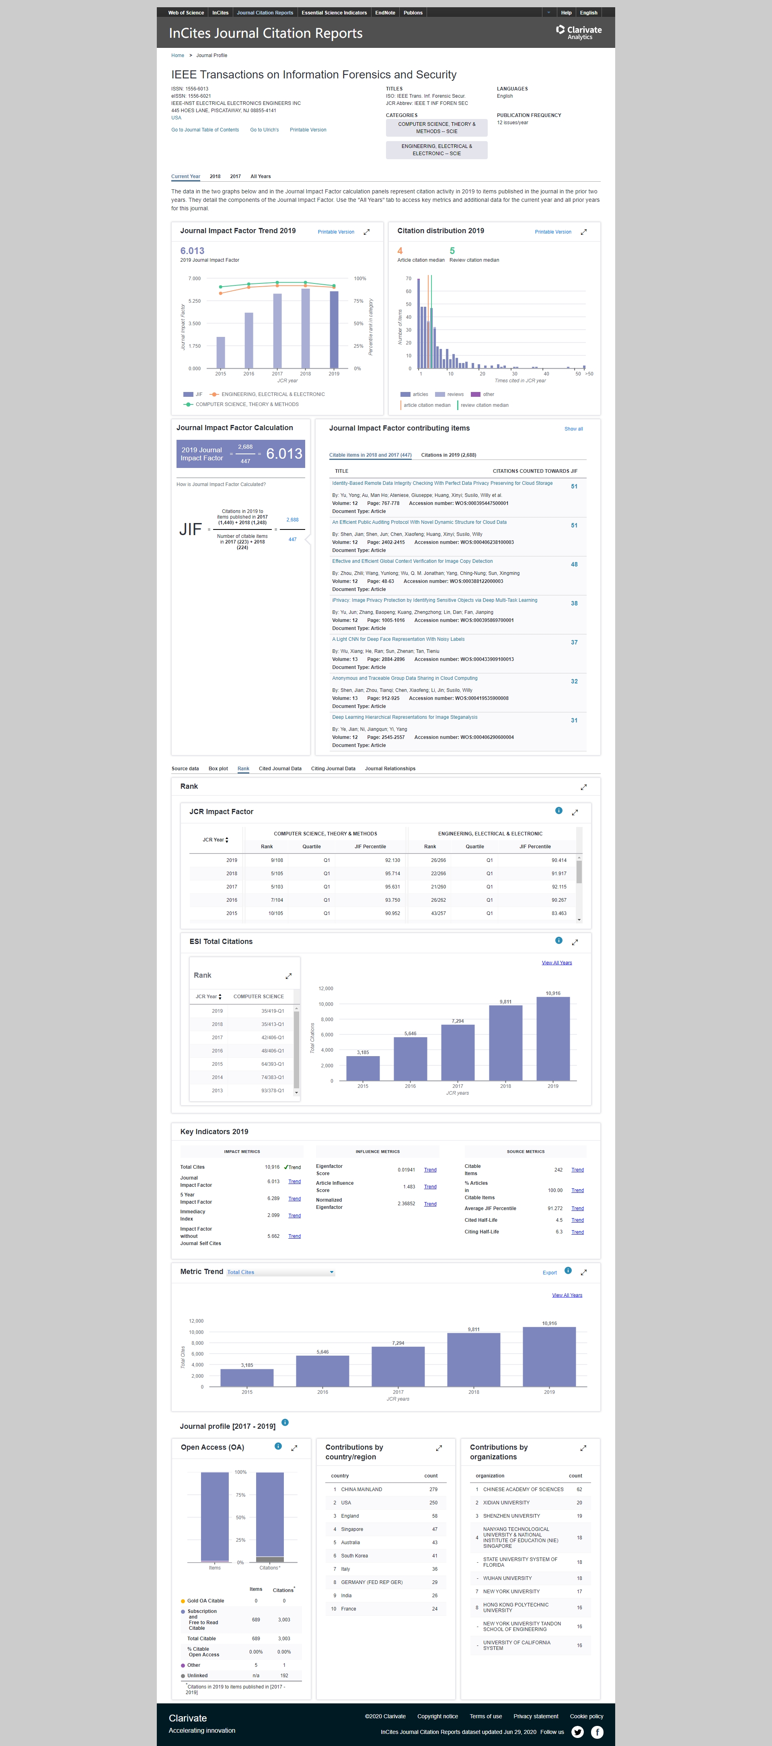Click Show all contributing items
Screen dimensions: 772x1746
pyautogui.click(x=573, y=429)
